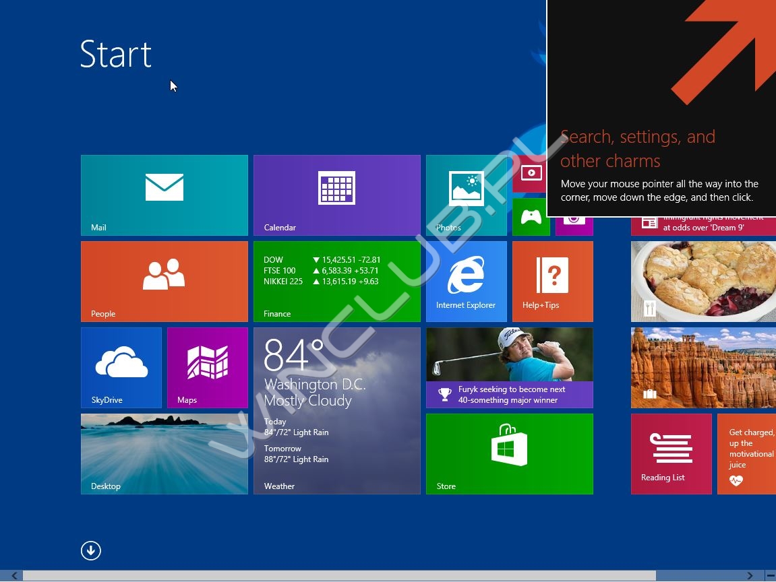Click the "Search, settings, and other charms" heading
This screenshot has width=776, height=582.
pos(638,148)
